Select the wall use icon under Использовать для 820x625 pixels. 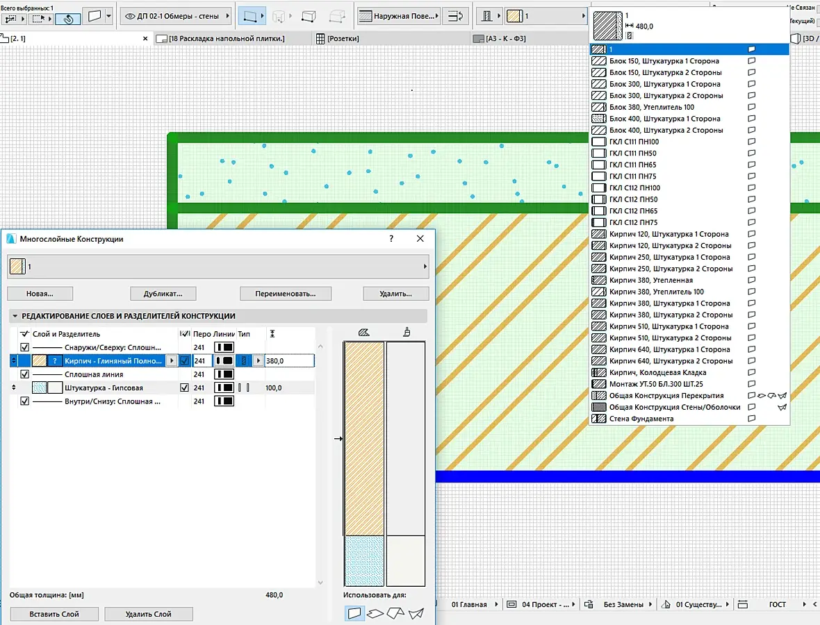(355, 612)
